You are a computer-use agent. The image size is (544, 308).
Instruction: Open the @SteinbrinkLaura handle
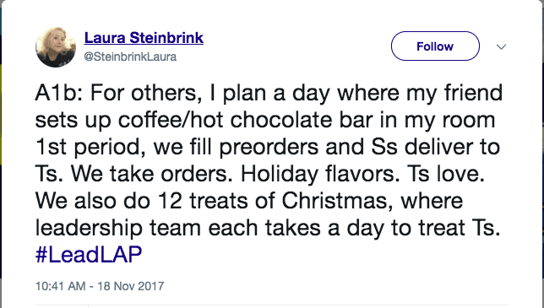point(130,57)
